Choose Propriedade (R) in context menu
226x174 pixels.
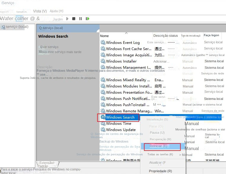point(161,171)
